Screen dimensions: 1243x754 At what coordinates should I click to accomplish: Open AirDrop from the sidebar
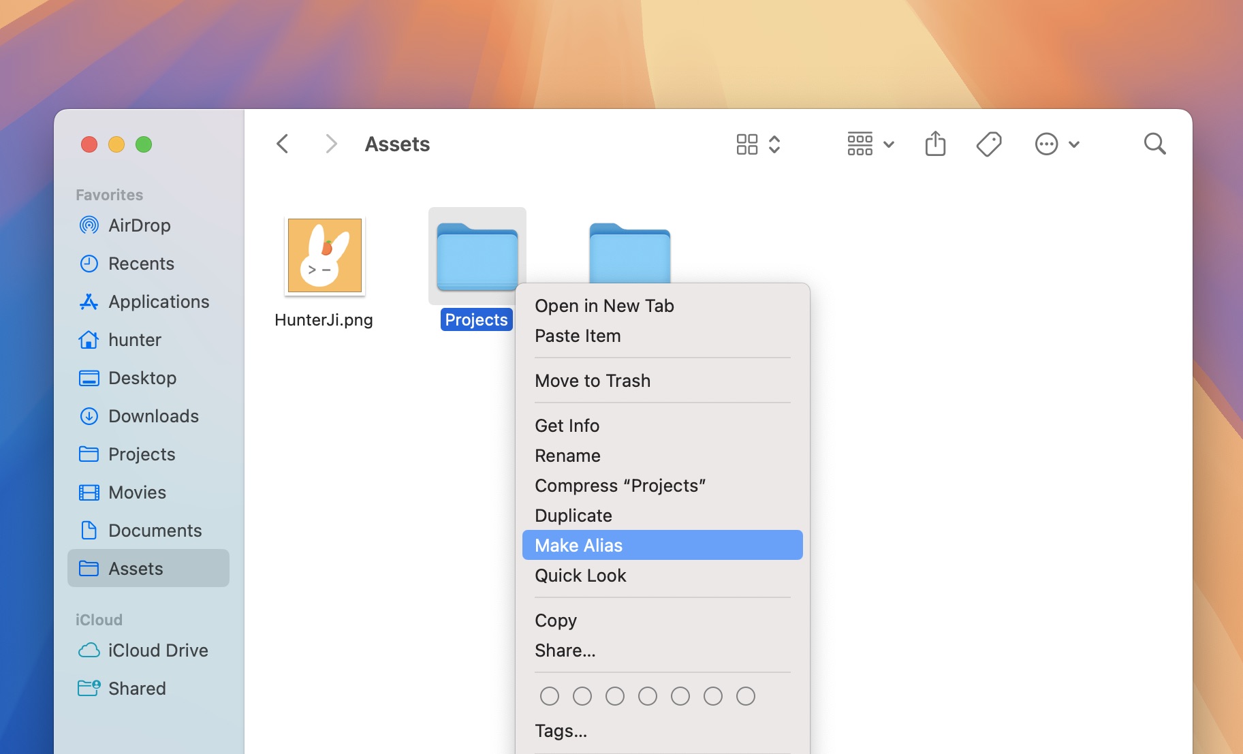pos(139,225)
